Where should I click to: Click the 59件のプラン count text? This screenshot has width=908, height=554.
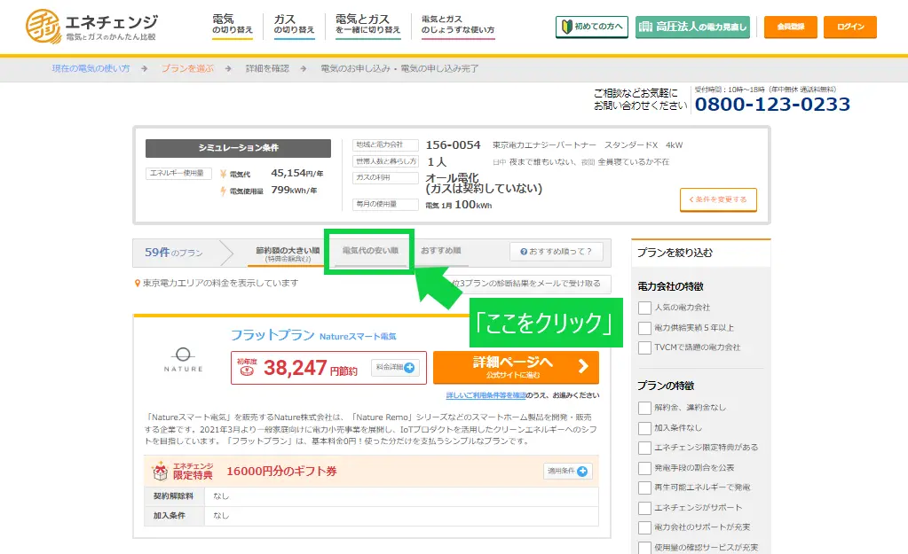(x=174, y=253)
